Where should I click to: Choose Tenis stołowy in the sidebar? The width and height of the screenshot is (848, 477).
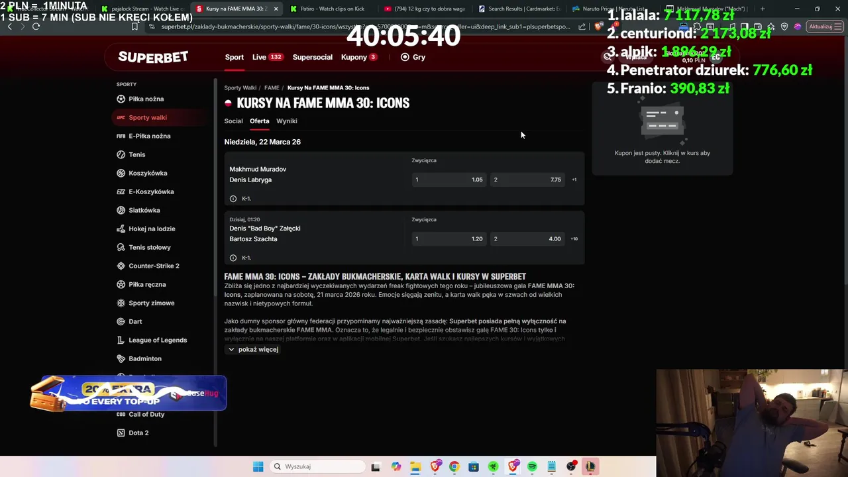coord(143,247)
